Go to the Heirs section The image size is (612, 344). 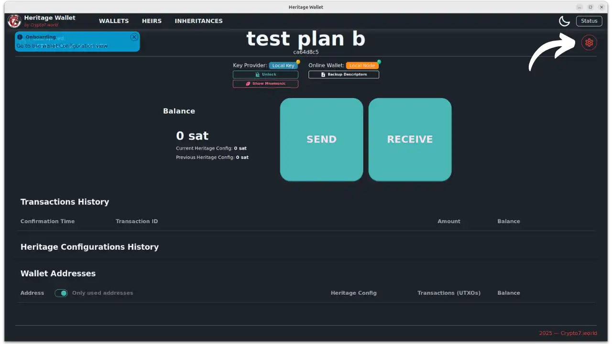click(152, 21)
